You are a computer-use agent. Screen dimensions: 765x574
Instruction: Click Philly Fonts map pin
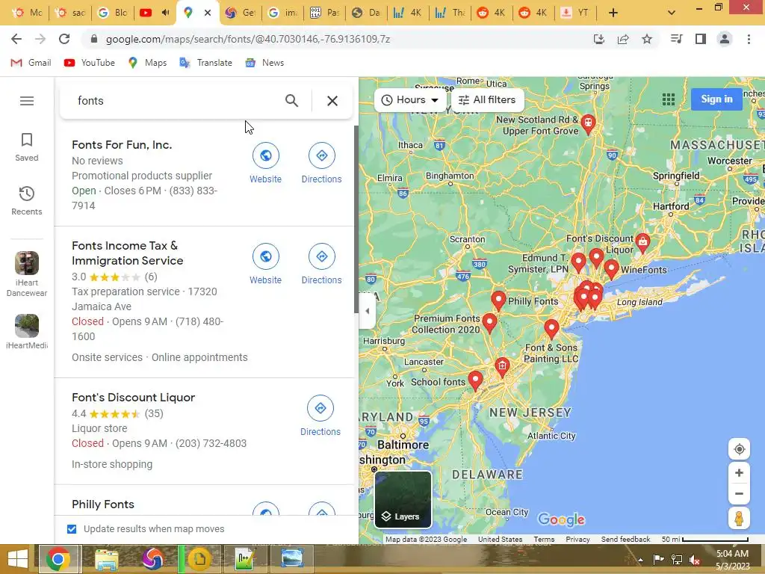[x=498, y=300]
